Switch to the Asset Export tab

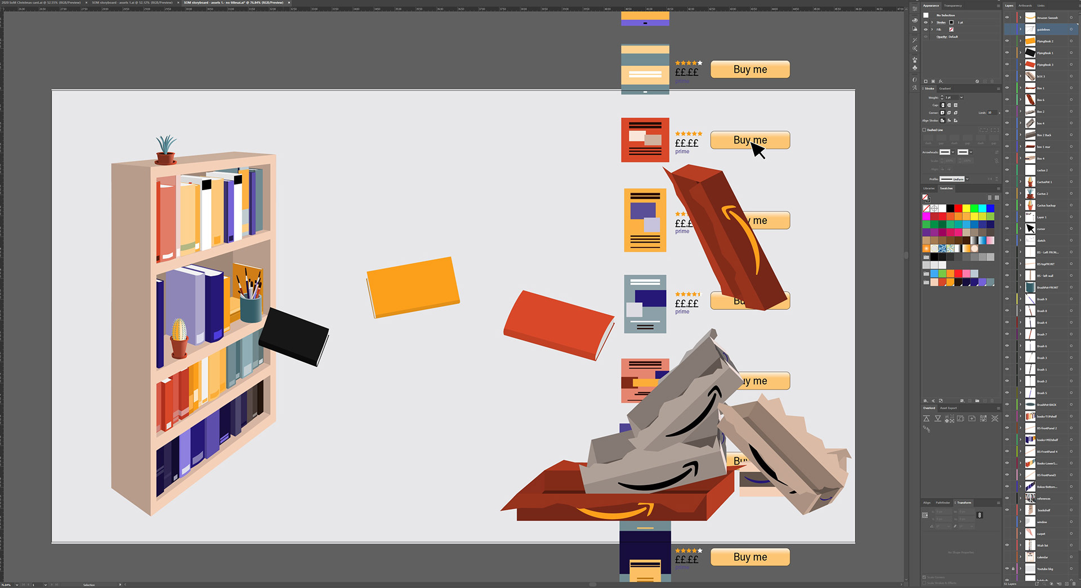pyautogui.click(x=948, y=408)
